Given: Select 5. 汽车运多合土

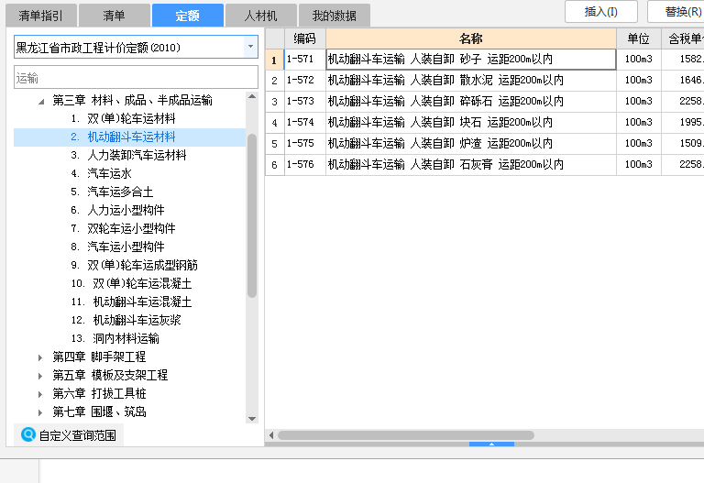Looking at the screenshot, I should pos(112,192).
